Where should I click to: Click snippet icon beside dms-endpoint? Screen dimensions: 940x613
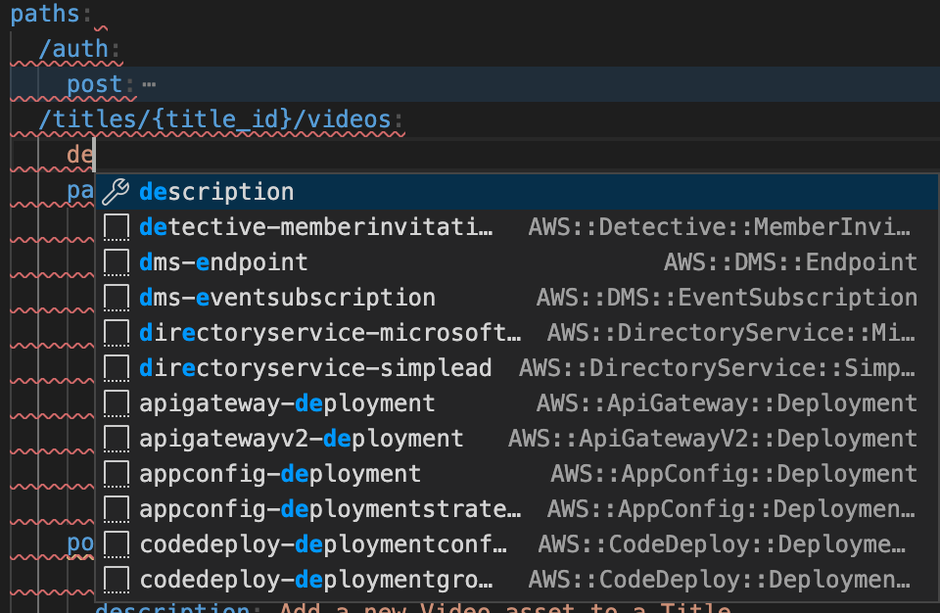click(117, 262)
